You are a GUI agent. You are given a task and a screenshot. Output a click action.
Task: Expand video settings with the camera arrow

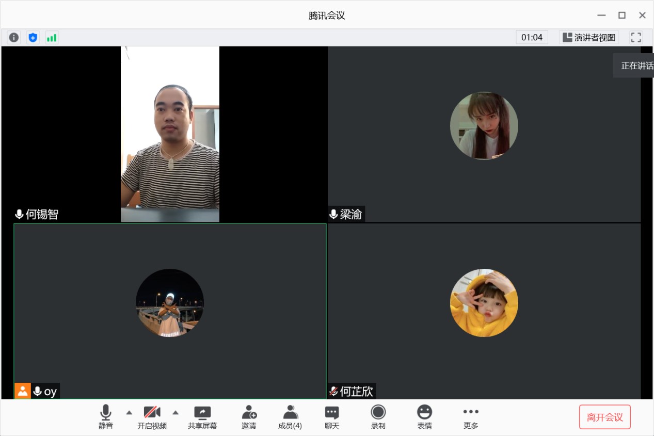click(x=175, y=413)
